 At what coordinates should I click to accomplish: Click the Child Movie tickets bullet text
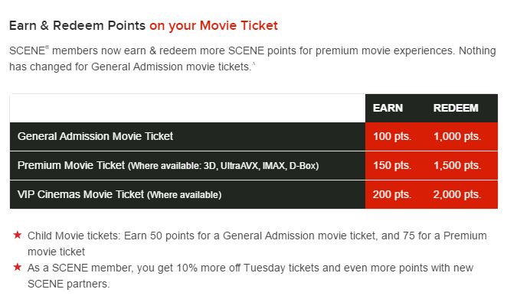point(257,243)
